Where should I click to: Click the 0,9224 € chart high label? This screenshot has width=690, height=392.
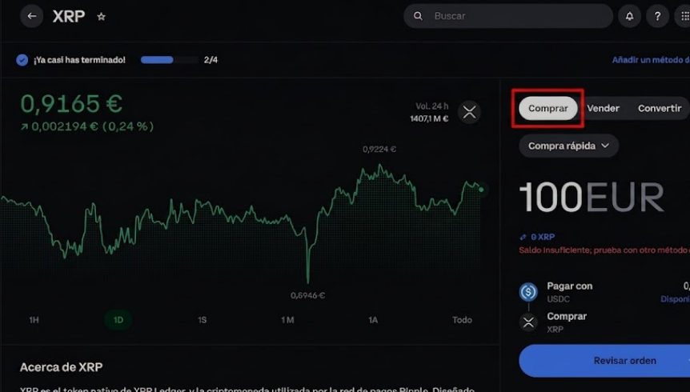pos(379,149)
